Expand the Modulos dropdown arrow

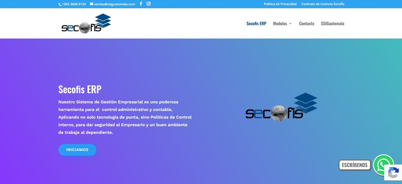[x=290, y=24]
